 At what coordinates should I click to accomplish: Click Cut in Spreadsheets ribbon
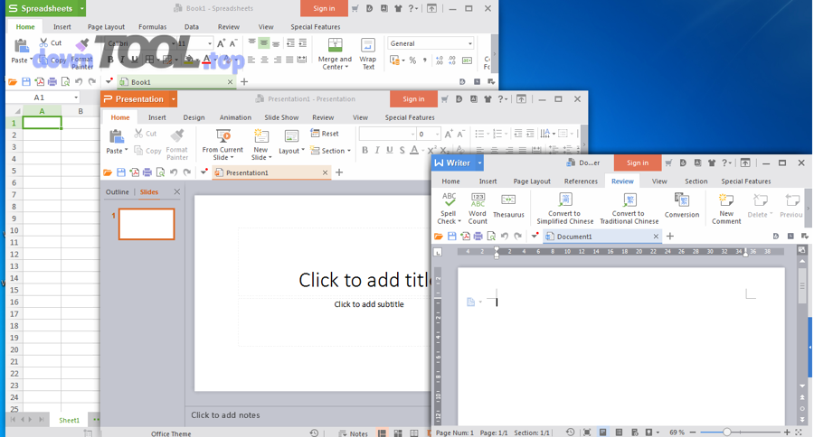pos(51,43)
